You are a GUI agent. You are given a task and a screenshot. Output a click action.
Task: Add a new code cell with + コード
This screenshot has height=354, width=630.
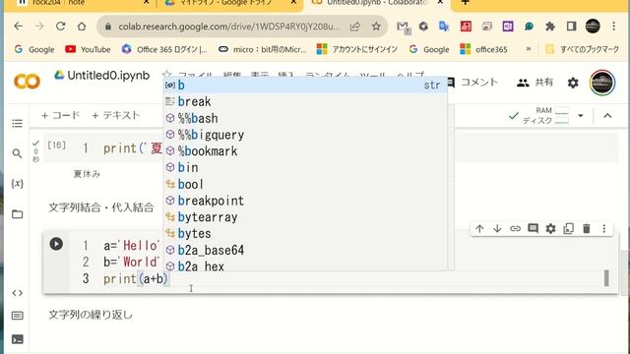pyautogui.click(x=61, y=116)
